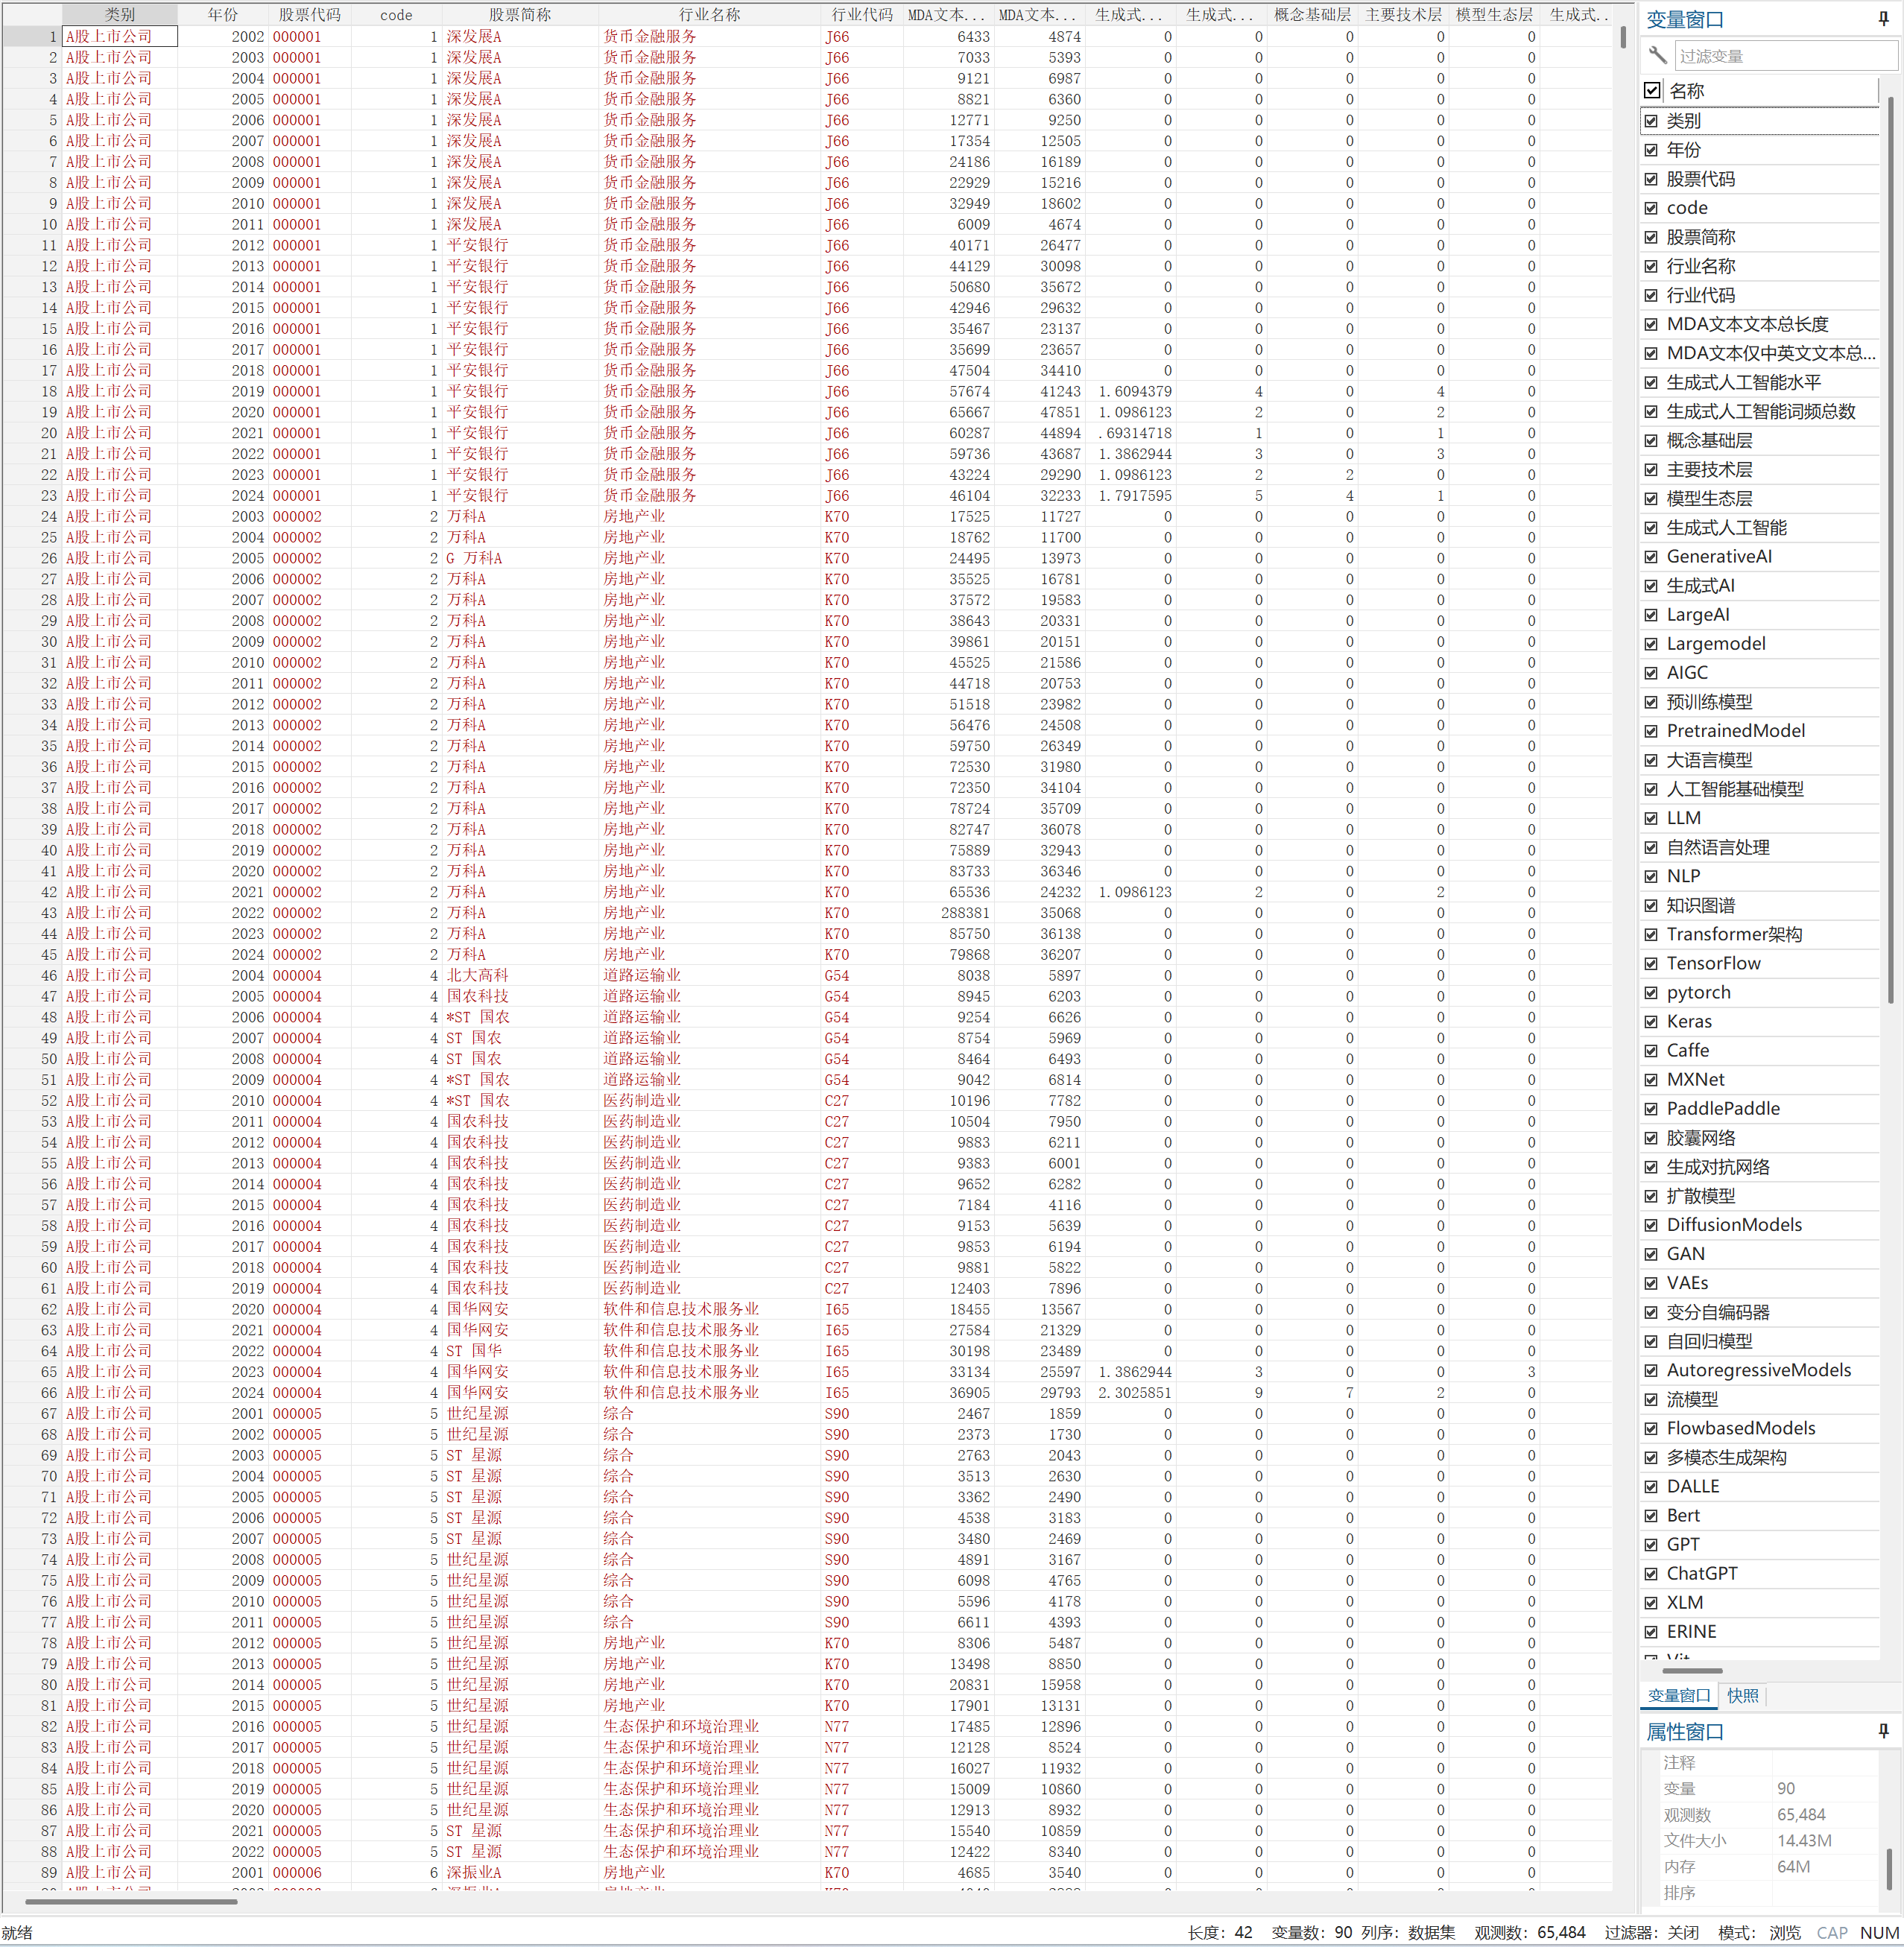Select LLM variable in variables list
1904x1947 pixels.
tap(1684, 818)
